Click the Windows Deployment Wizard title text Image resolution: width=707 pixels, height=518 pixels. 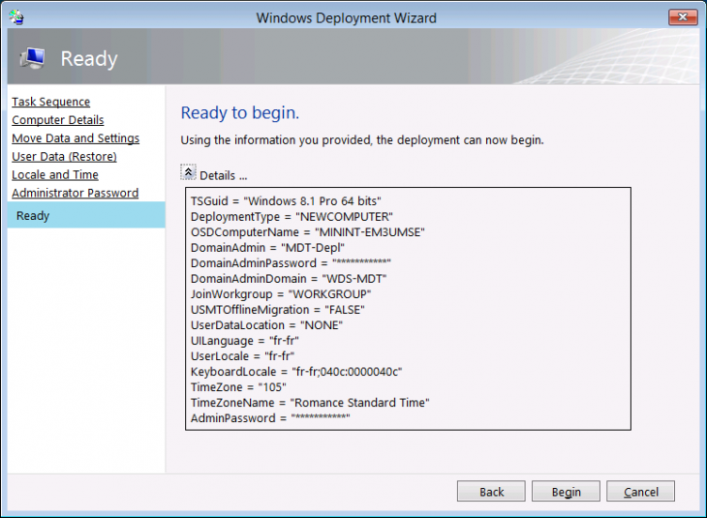pyautogui.click(x=347, y=18)
